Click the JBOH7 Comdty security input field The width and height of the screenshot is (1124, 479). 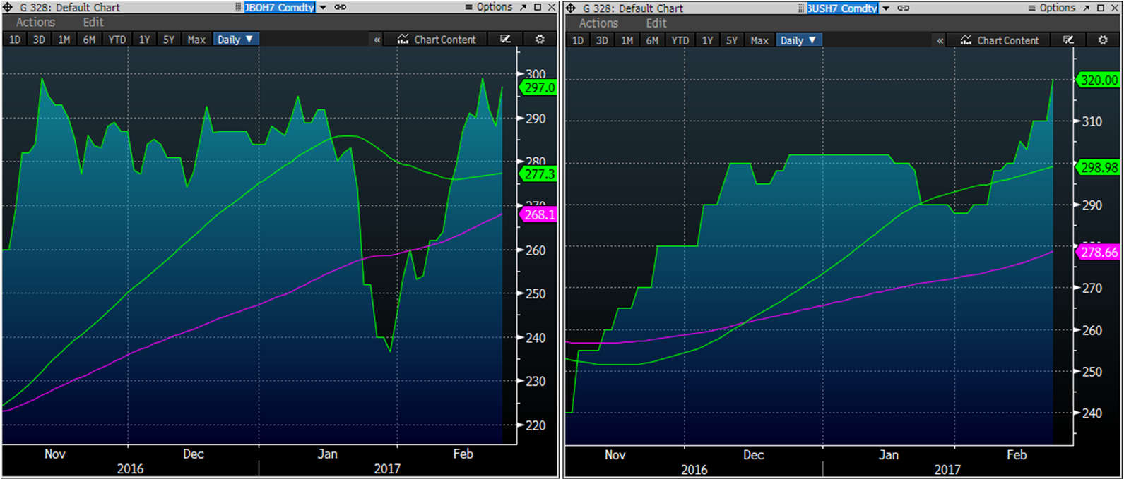pyautogui.click(x=279, y=7)
